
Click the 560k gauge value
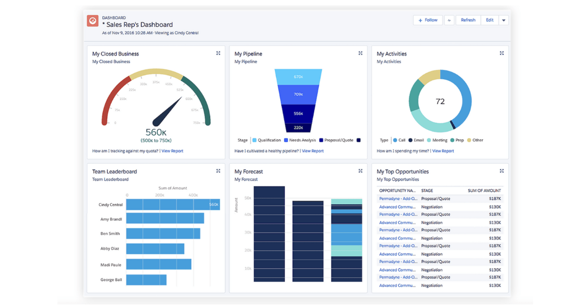156,132
